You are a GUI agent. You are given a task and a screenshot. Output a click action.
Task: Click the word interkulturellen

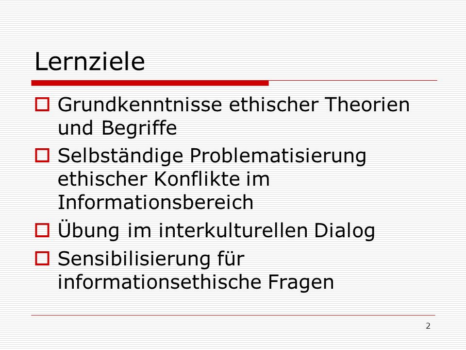tap(233, 230)
